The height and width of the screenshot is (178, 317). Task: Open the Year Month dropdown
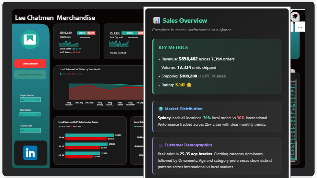(x=30, y=130)
